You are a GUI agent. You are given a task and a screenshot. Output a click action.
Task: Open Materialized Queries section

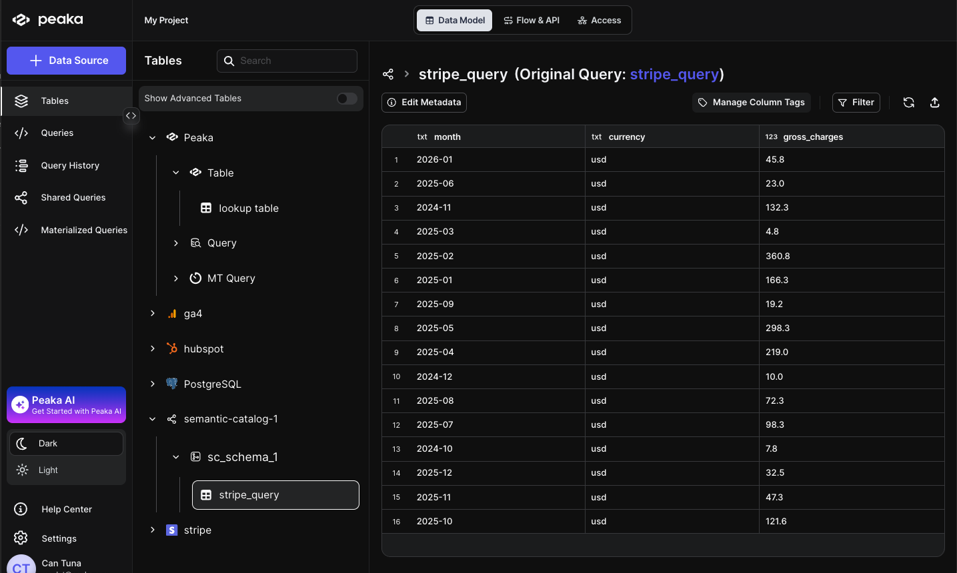tap(83, 230)
